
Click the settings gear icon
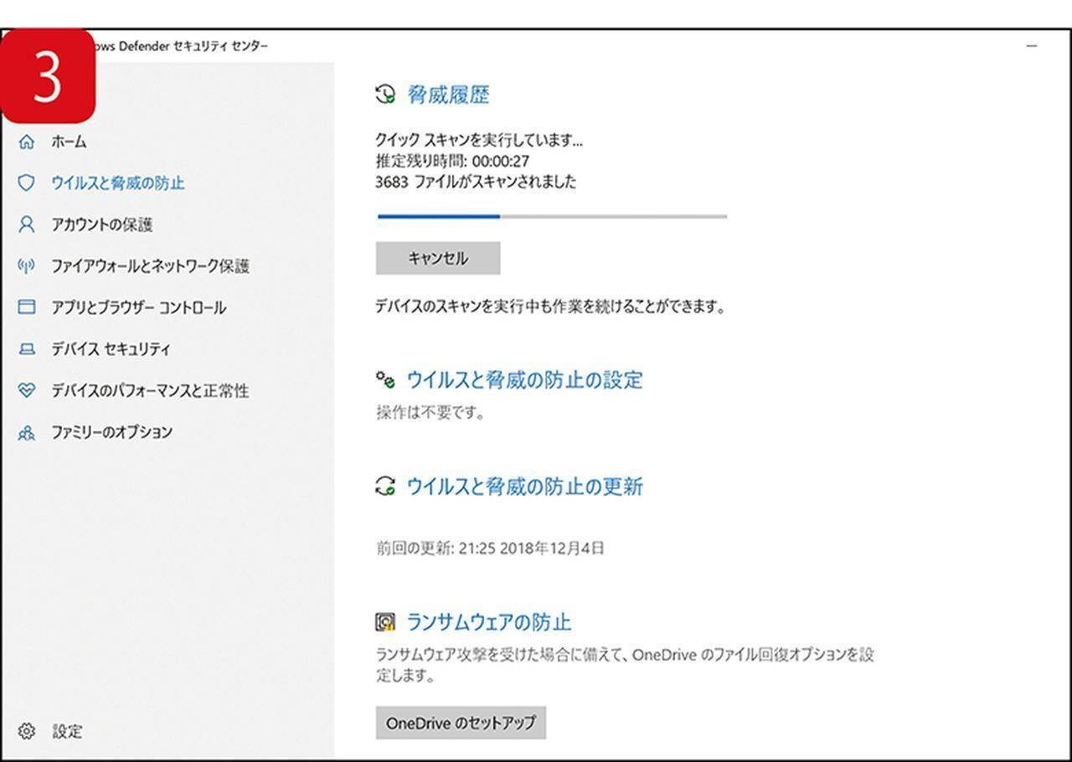pos(27,731)
